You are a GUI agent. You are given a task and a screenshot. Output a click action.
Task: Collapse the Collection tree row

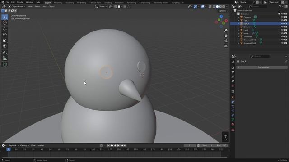(235, 14)
